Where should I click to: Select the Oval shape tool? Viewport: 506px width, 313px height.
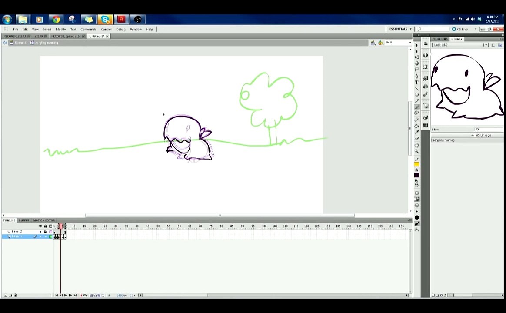click(416, 95)
